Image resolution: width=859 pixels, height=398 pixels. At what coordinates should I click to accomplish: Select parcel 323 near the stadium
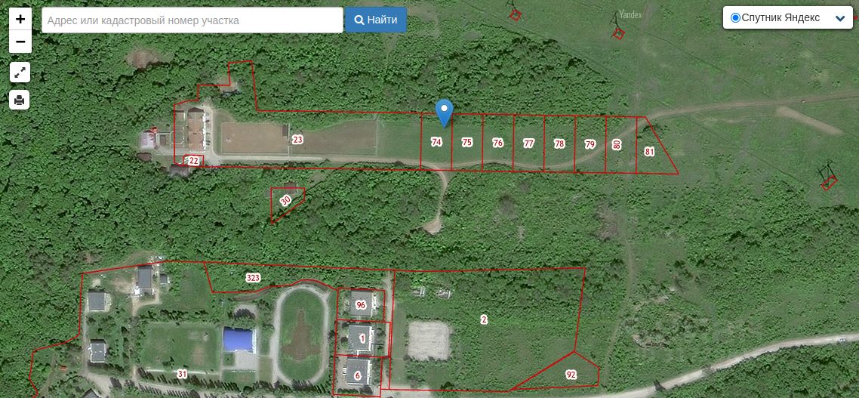click(x=253, y=278)
